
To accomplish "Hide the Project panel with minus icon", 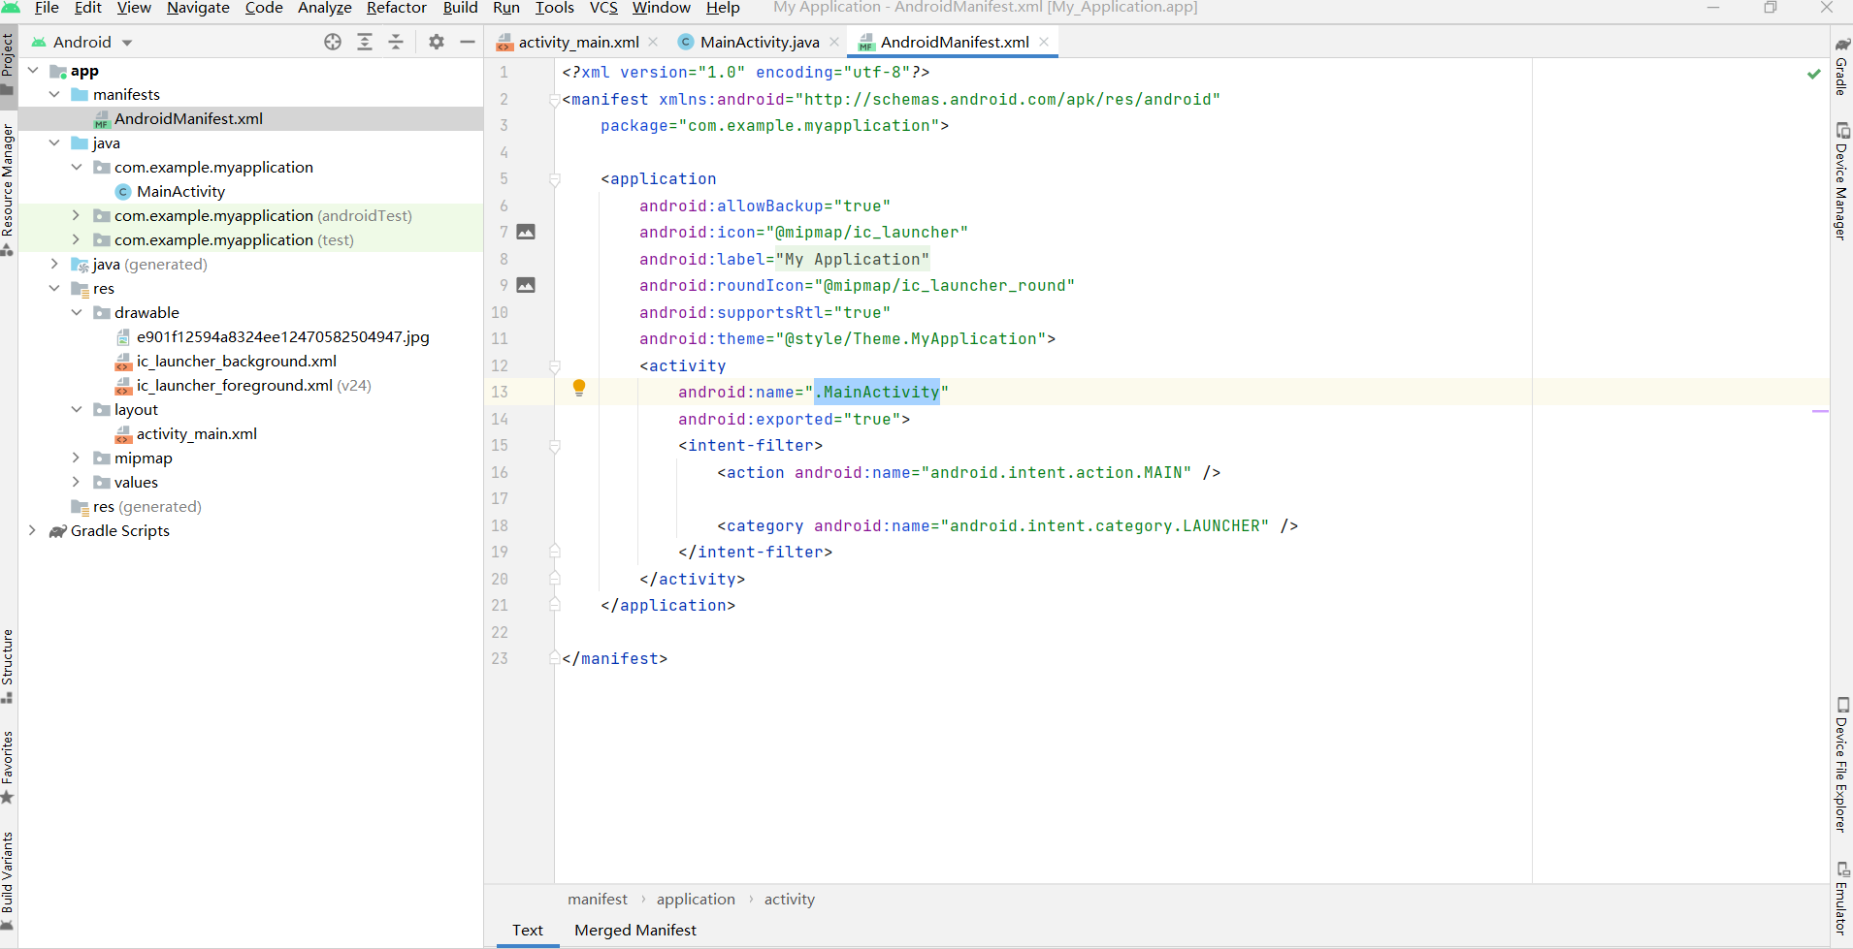I will (x=468, y=42).
